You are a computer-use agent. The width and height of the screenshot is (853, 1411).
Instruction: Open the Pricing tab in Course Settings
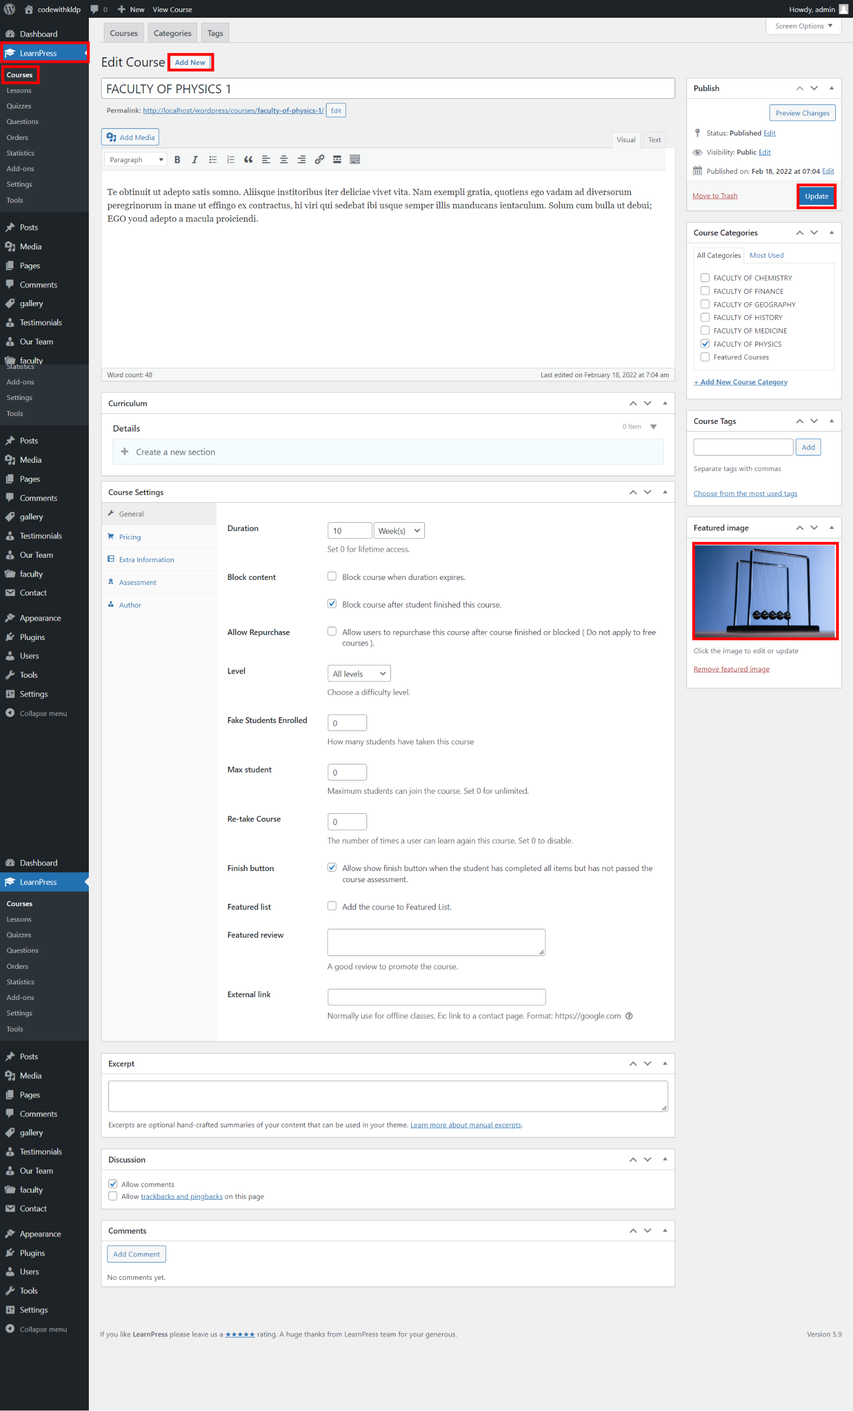(x=130, y=537)
